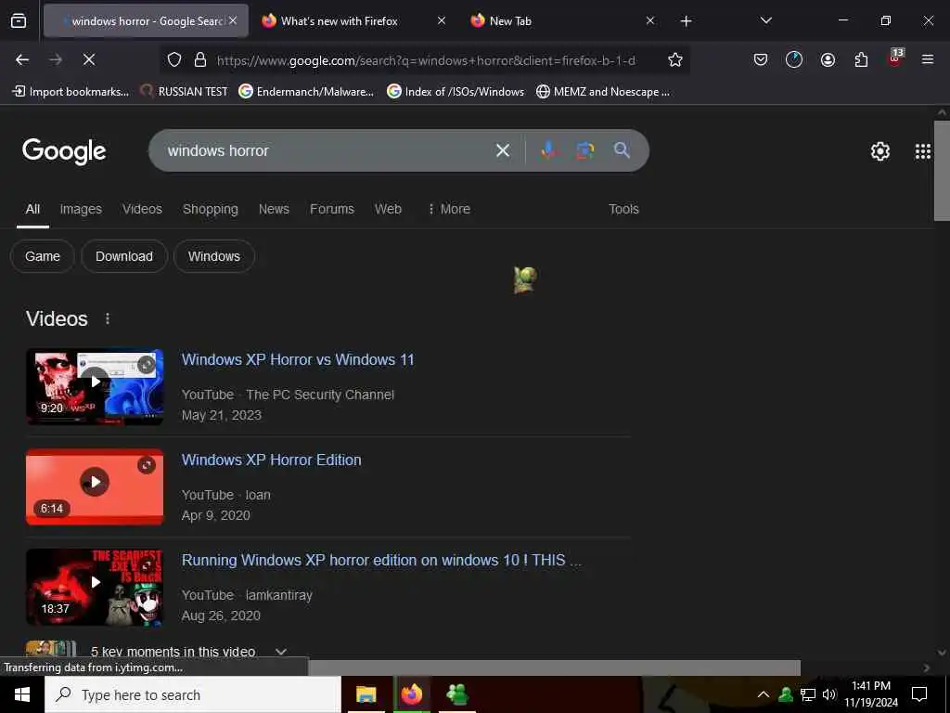Open Windows XP Horror Edition link
The height and width of the screenshot is (713, 950).
(x=272, y=460)
